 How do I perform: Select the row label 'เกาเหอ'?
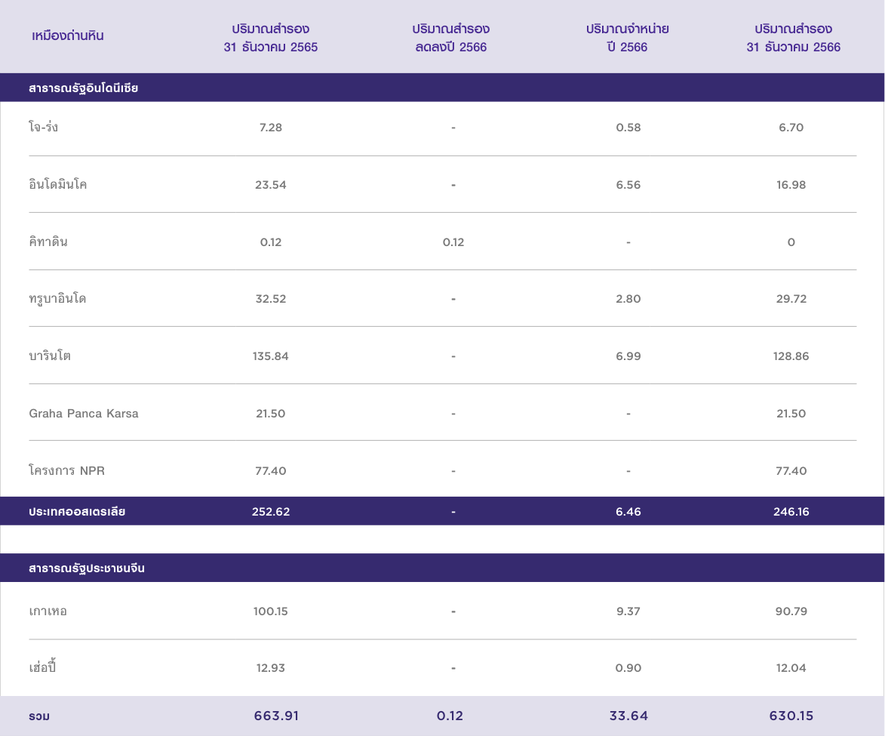pyautogui.click(x=48, y=611)
